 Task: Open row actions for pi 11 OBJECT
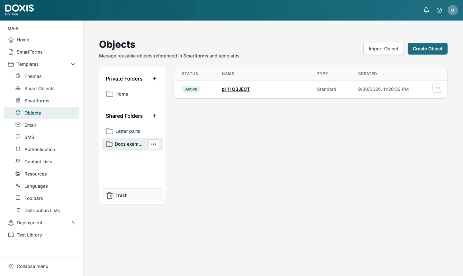coord(438,88)
